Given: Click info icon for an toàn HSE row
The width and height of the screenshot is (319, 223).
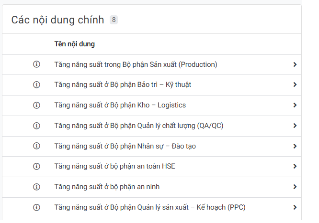Looking at the screenshot, I should pos(36,166).
